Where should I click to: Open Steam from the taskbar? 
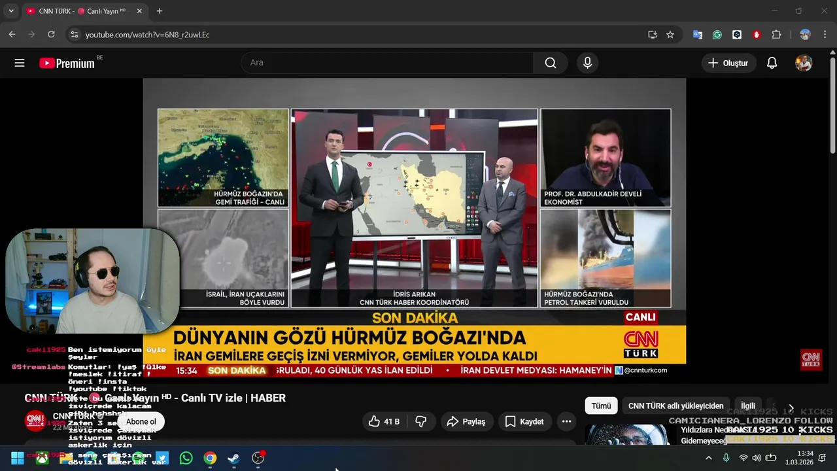[x=233, y=458]
